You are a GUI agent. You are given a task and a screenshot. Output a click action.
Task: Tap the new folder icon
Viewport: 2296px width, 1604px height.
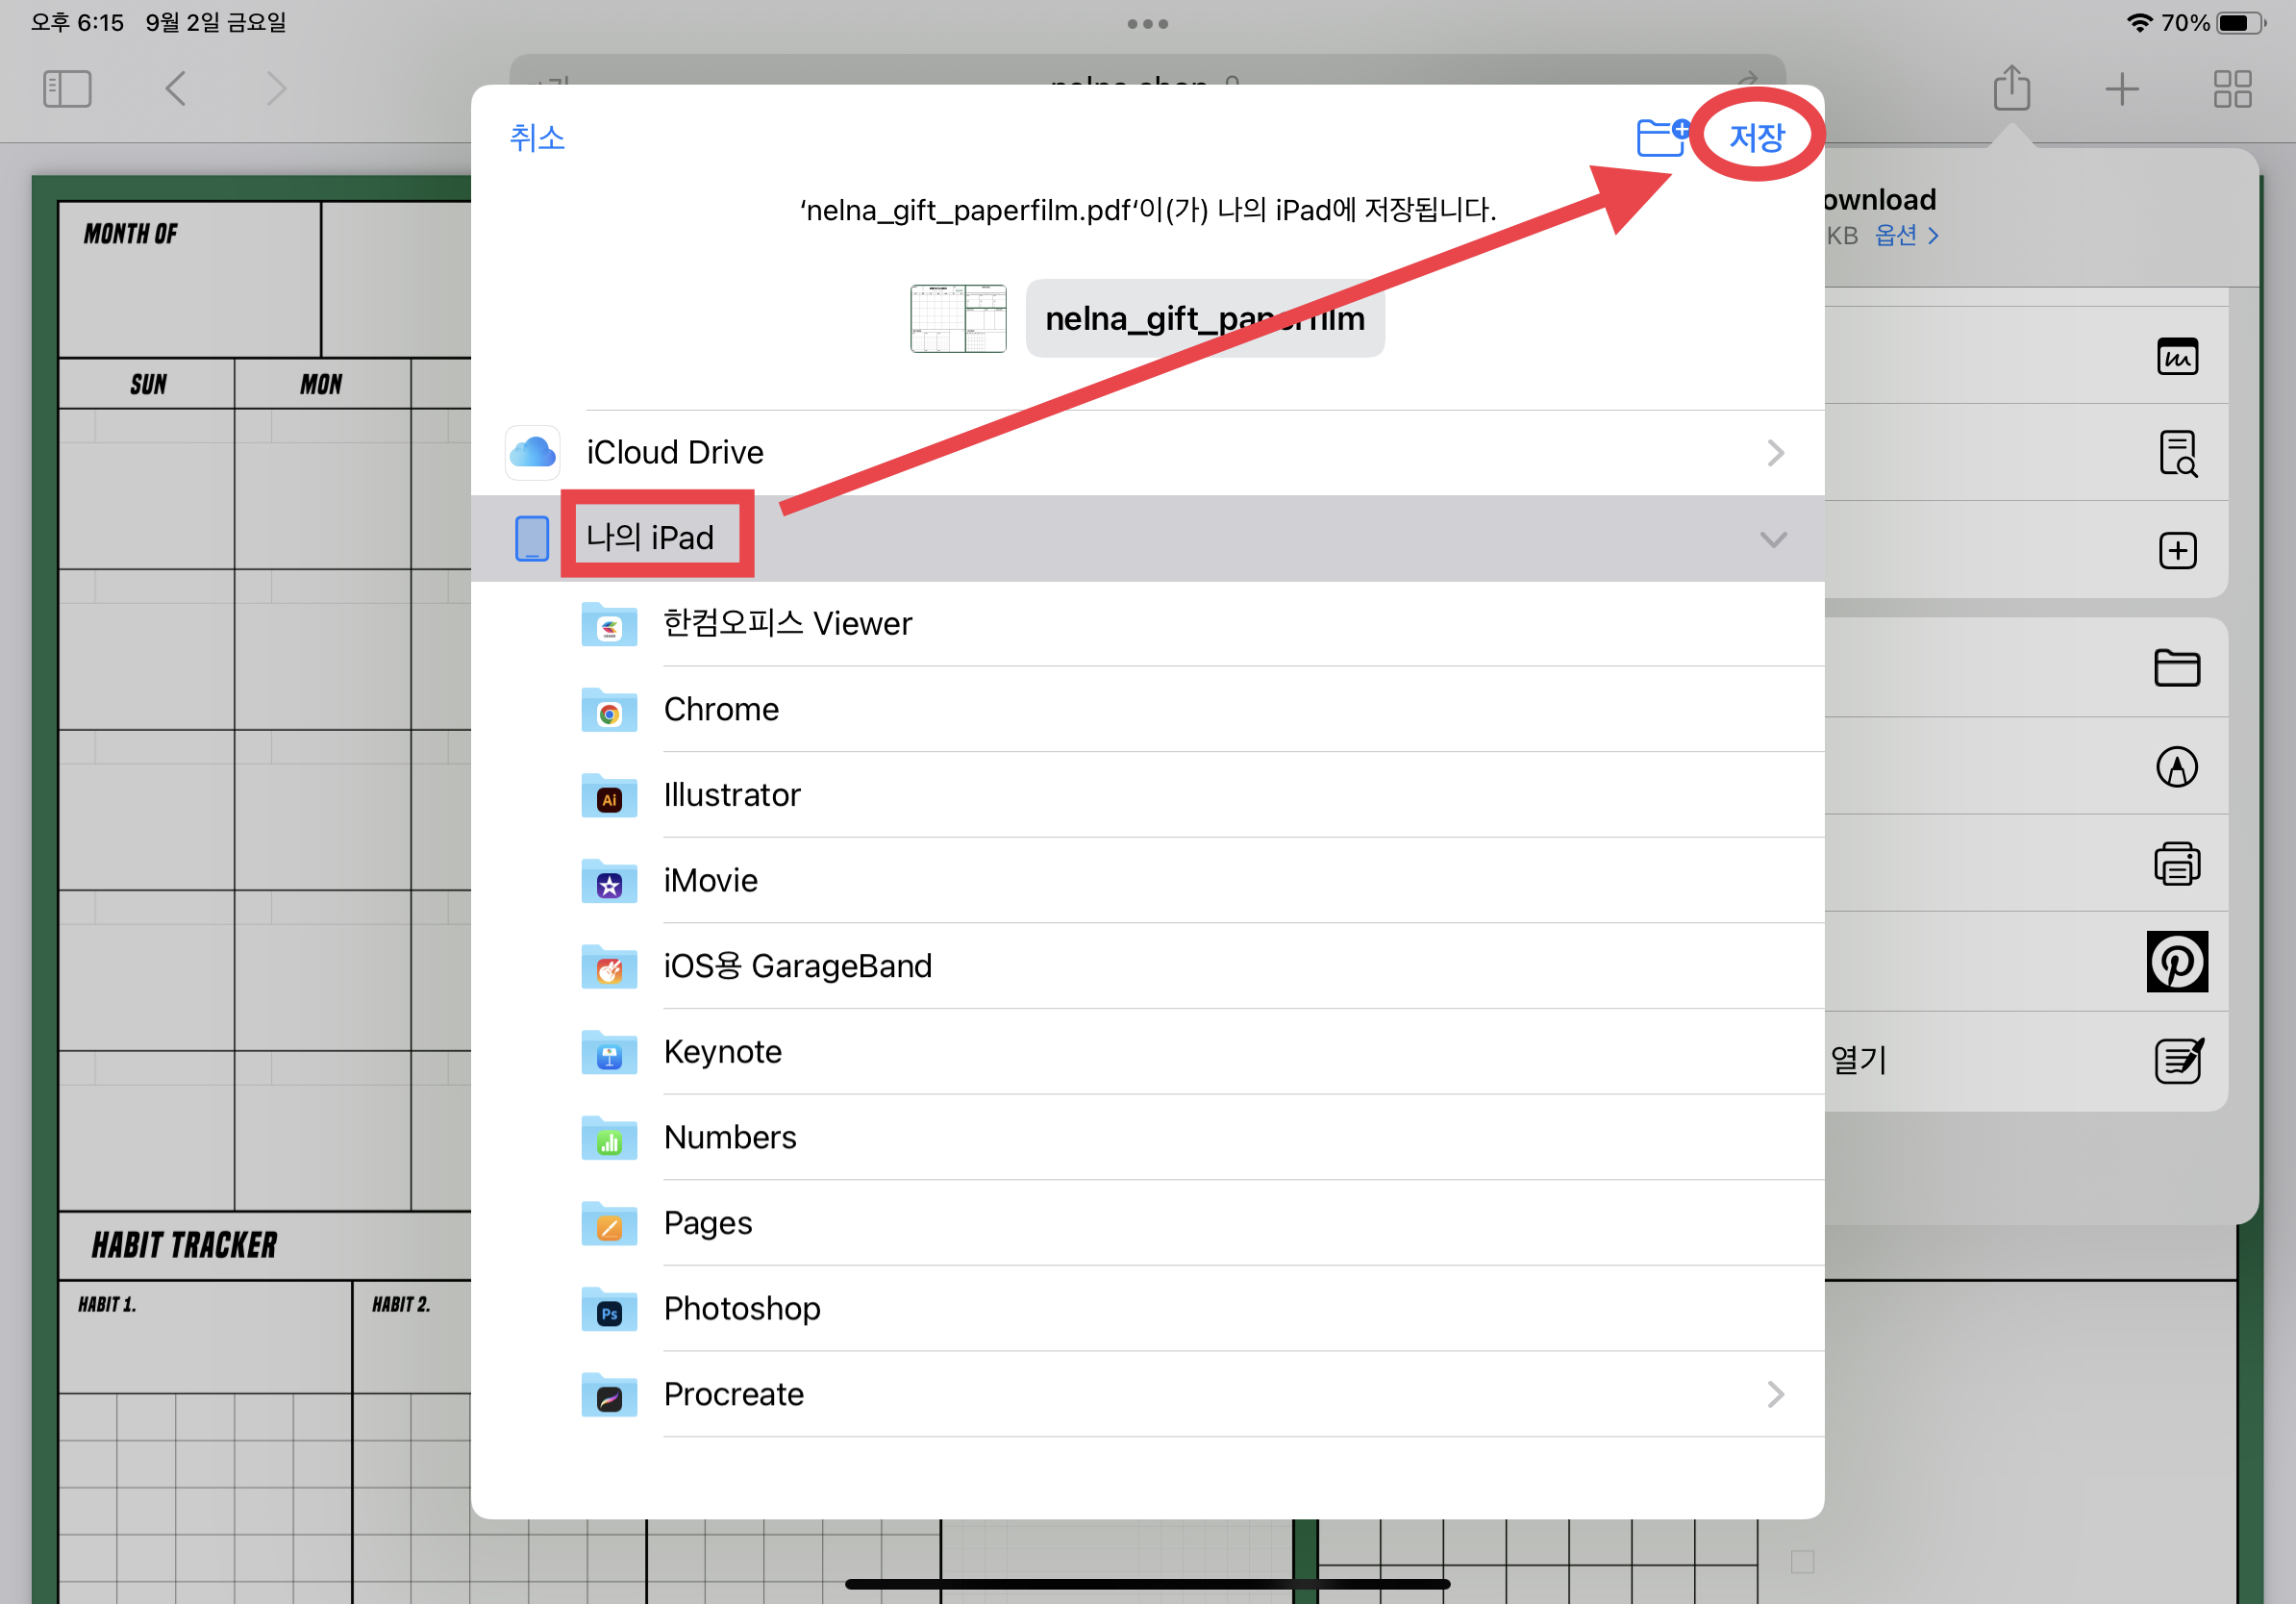click(1660, 137)
